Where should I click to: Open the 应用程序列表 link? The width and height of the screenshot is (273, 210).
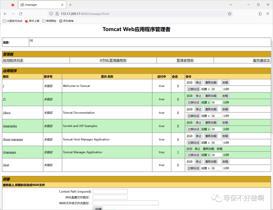13,60
